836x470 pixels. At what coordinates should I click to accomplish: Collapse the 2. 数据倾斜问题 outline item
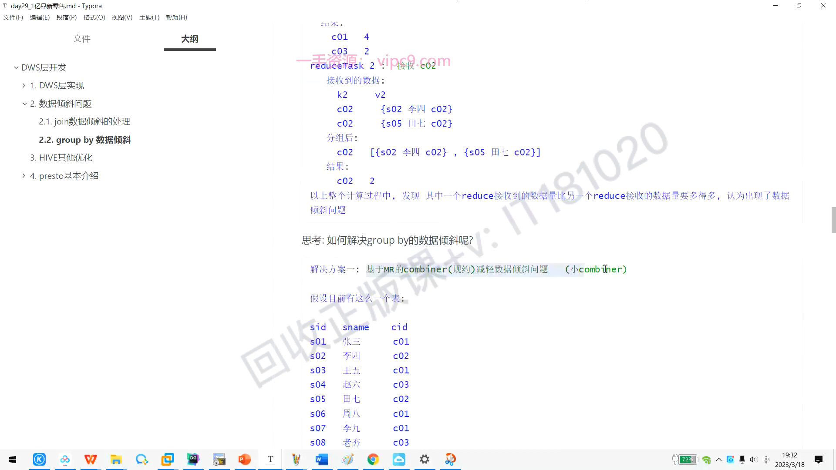point(25,104)
